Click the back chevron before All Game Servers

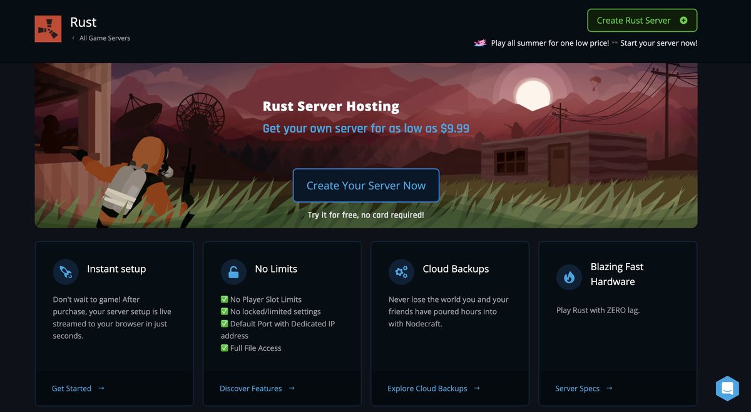(x=72, y=38)
